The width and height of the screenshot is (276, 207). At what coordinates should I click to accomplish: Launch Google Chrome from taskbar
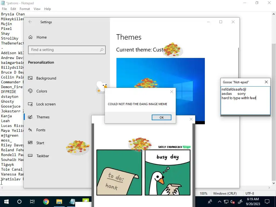46,202
